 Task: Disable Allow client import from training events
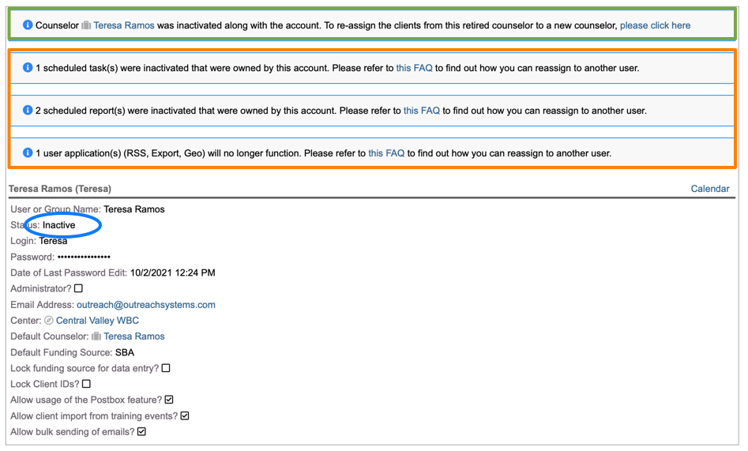click(185, 415)
